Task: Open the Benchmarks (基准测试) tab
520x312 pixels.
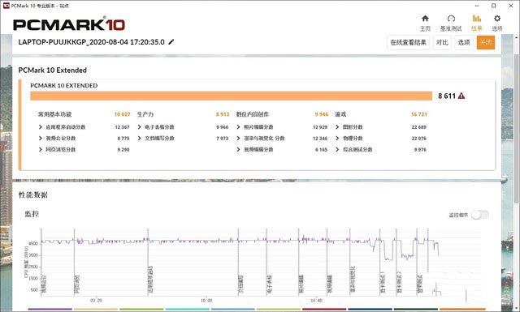Action: pos(451,23)
